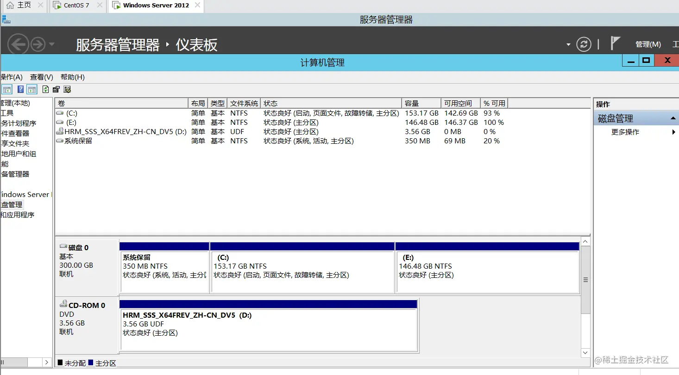Minimize the 计算机管理 window

(630, 60)
